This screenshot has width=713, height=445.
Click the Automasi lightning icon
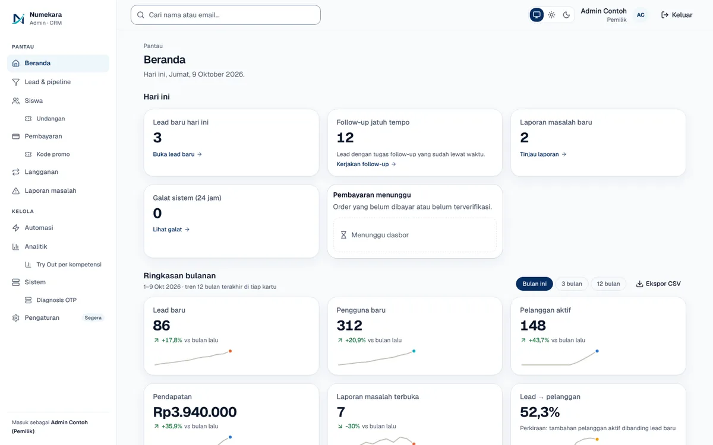point(16,228)
